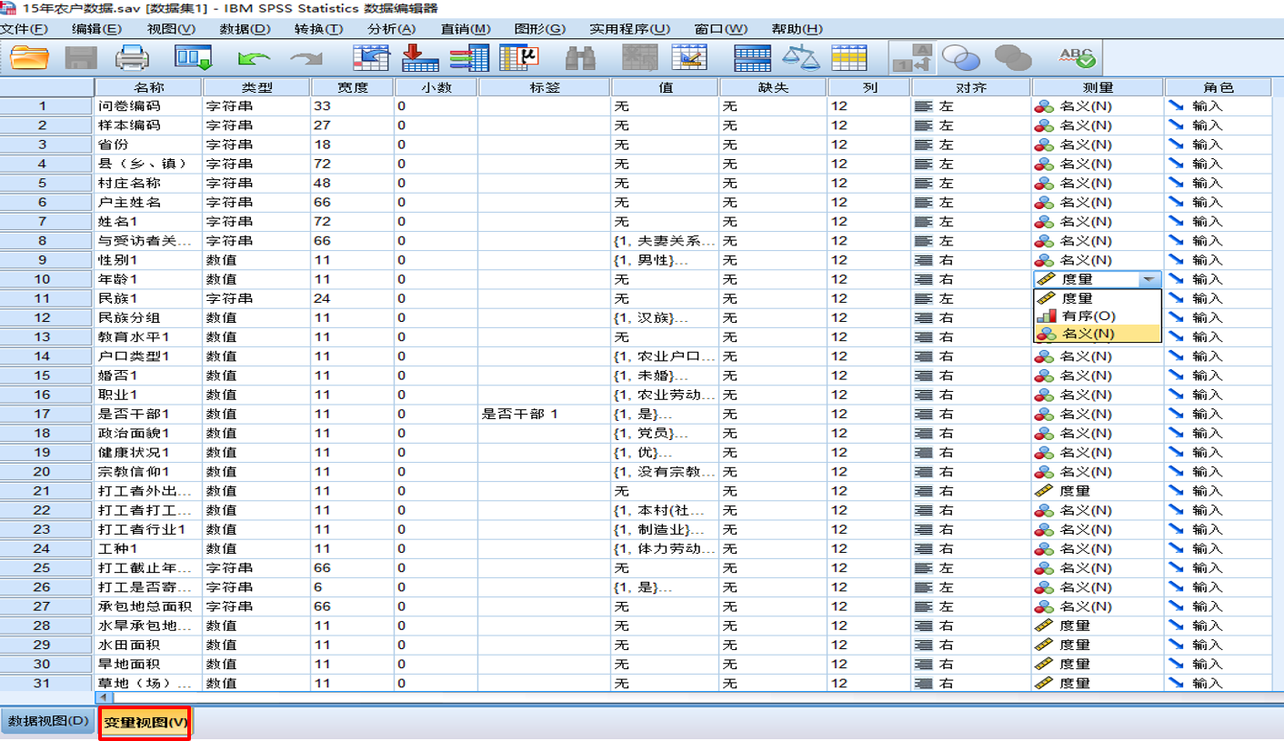Click the Undo green arrow icon

click(254, 59)
